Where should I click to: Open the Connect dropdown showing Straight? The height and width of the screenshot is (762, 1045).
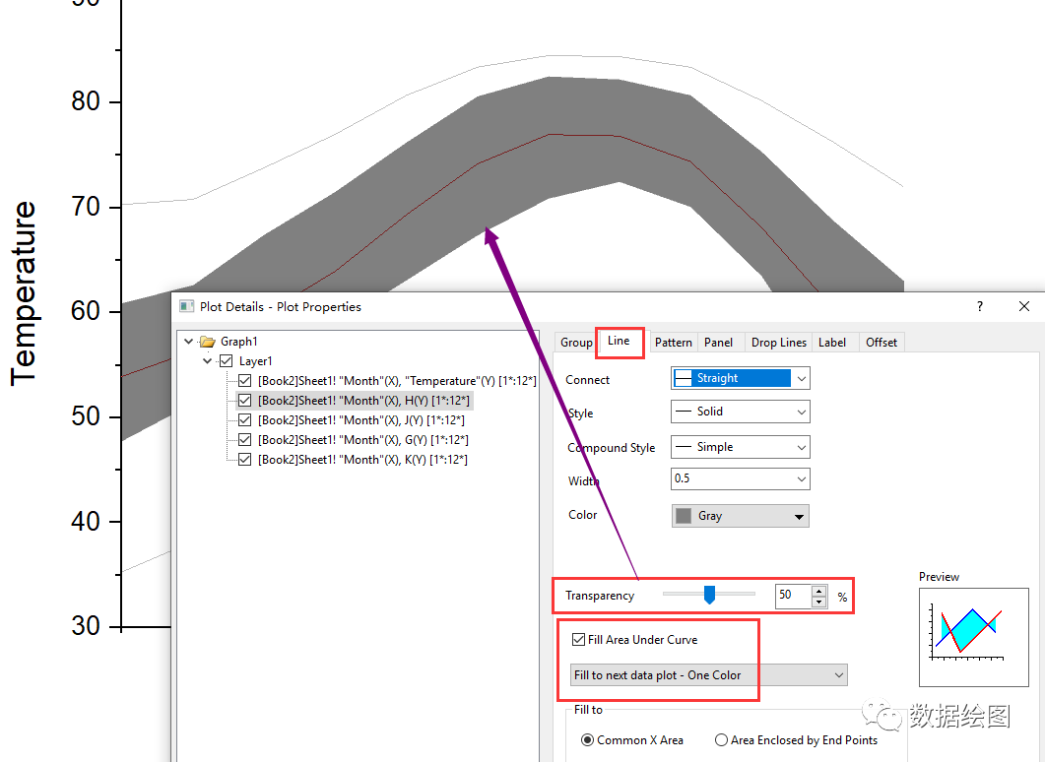[x=740, y=378]
